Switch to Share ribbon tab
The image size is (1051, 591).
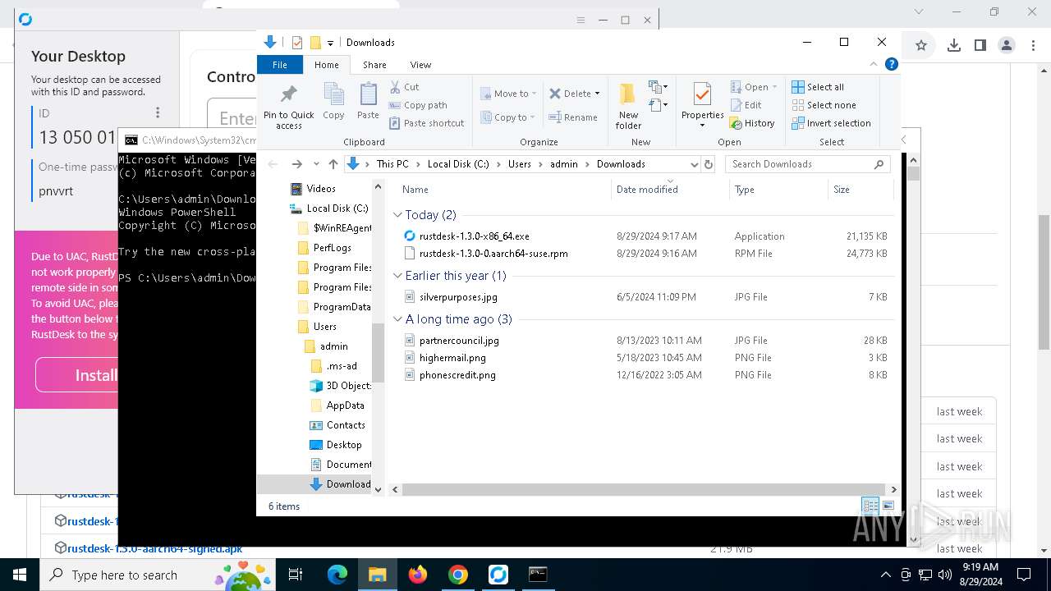point(374,65)
